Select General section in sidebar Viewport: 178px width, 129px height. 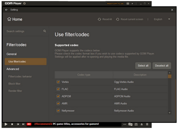[12, 54]
